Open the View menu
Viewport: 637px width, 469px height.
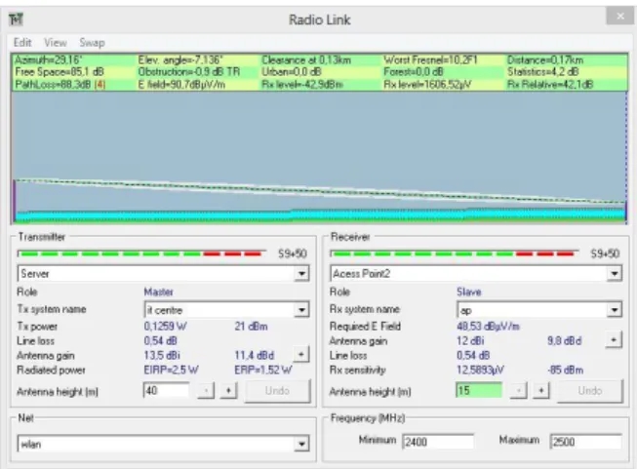click(56, 43)
